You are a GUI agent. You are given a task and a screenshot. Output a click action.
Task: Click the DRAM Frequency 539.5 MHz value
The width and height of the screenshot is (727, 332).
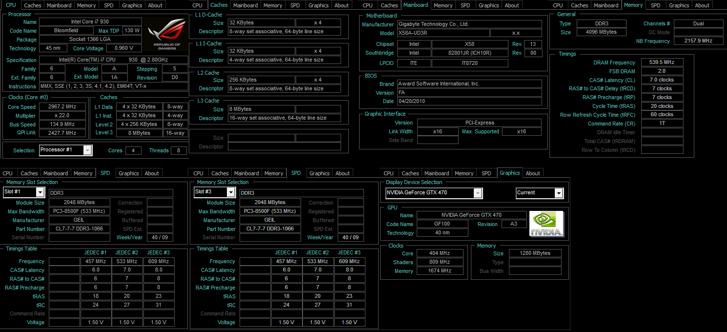[662, 62]
